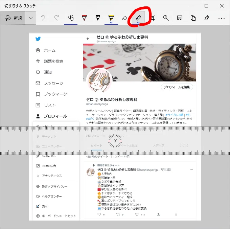Open Twitter Pro menu entry
The height and width of the screenshot is (229, 230).
(46, 156)
